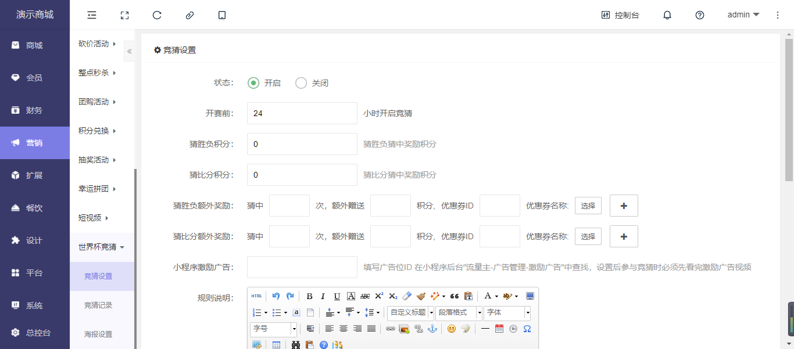Image resolution: width=794 pixels, height=349 pixels.
Task: Center-align text in the editor
Action: click(x=344, y=329)
